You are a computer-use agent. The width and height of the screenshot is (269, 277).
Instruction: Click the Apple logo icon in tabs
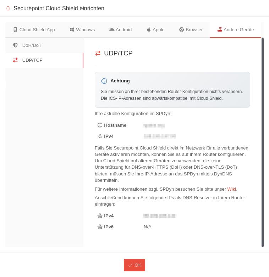tap(149, 30)
